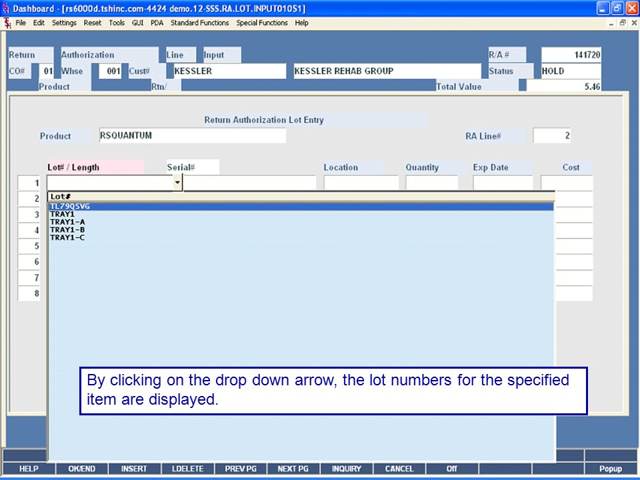Open the PDA menu
Image resolution: width=640 pixels, height=480 pixels.
[157, 23]
